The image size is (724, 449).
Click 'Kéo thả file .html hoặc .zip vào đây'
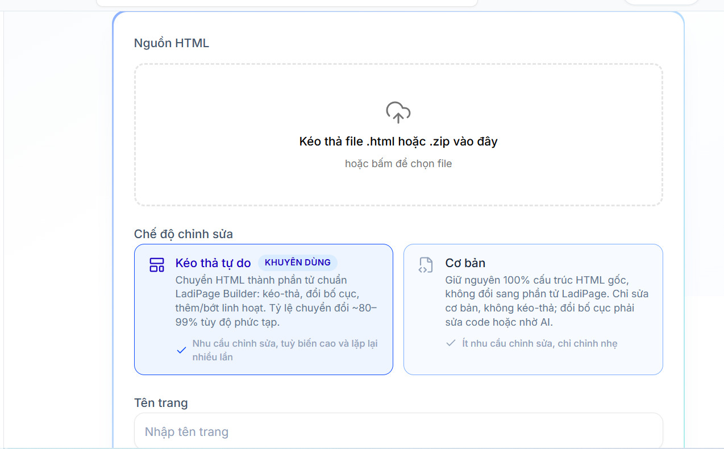(398, 142)
